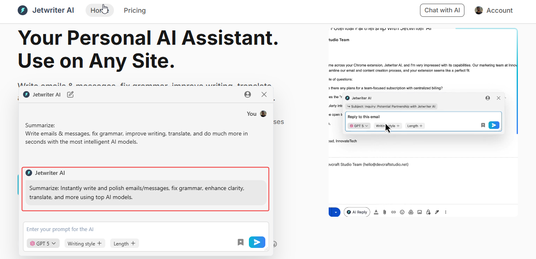536x259 pixels.
Task: Click Length chip in the demo image
Action: [415, 126]
